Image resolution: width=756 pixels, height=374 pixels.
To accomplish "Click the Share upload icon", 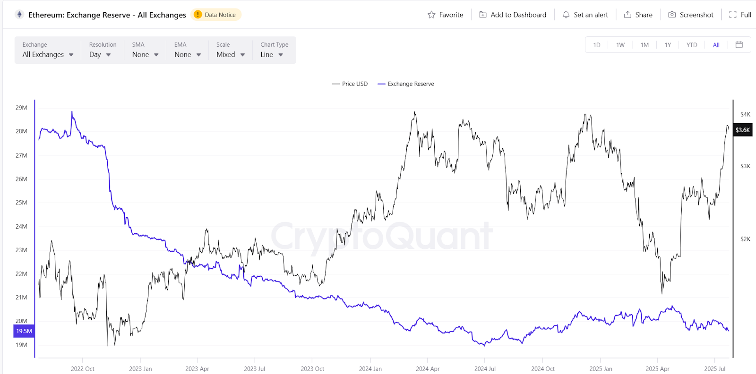I will [x=627, y=15].
